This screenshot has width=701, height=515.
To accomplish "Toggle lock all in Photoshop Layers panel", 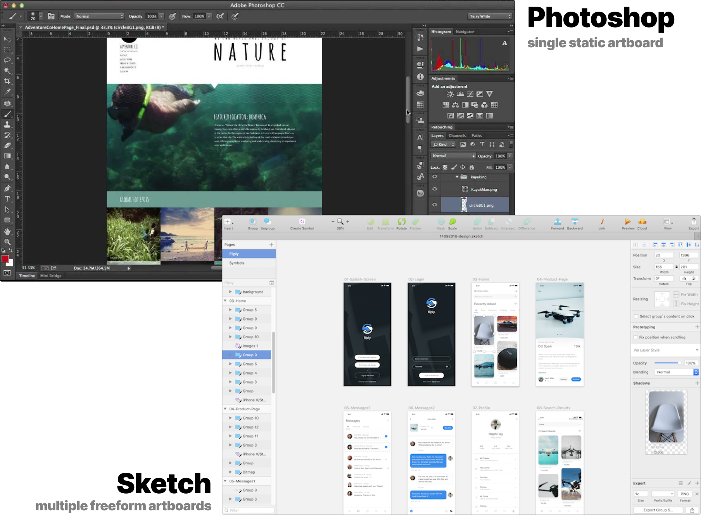I will point(472,168).
